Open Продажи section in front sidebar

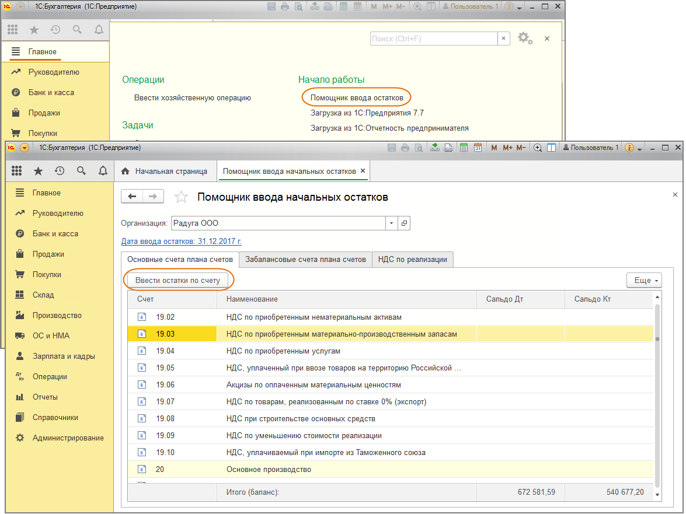[48, 254]
